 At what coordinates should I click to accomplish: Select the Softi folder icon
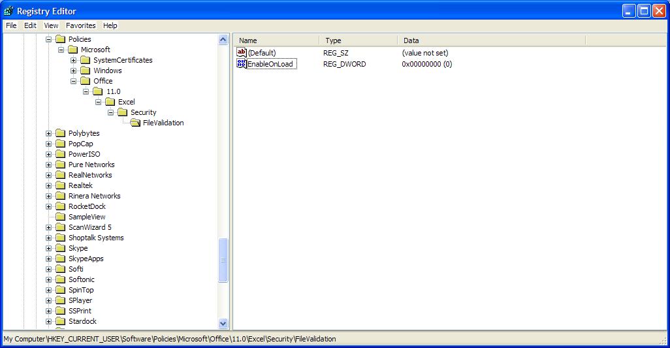point(61,270)
